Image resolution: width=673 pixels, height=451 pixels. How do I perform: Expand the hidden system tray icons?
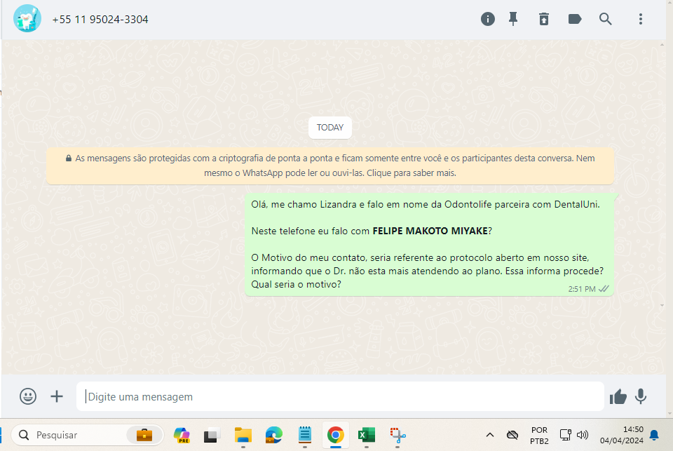click(x=490, y=435)
